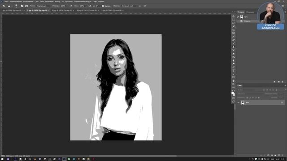This screenshot has width=287, height=161.
Task: Click the background color swatch
Action: pyautogui.click(x=234, y=94)
